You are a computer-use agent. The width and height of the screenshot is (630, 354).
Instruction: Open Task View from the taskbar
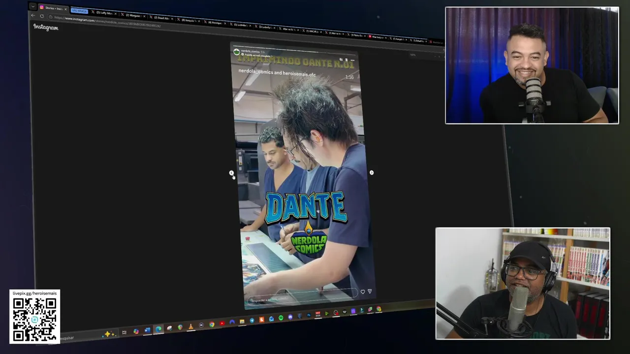point(124,332)
